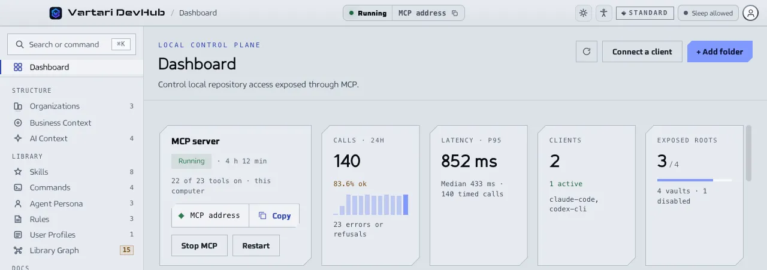Copy MCP address icon in top bar

[x=455, y=13]
